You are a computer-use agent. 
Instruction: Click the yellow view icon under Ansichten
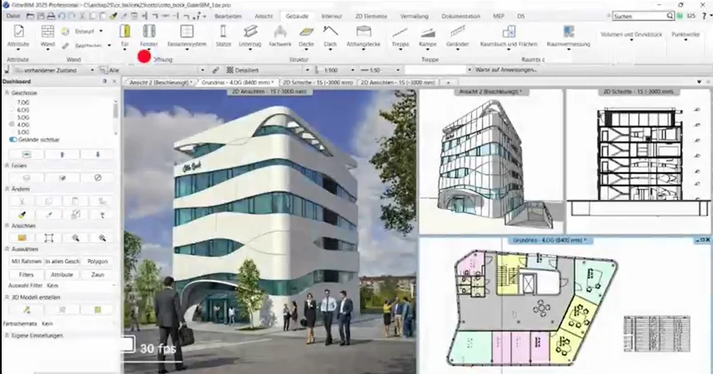(22, 237)
